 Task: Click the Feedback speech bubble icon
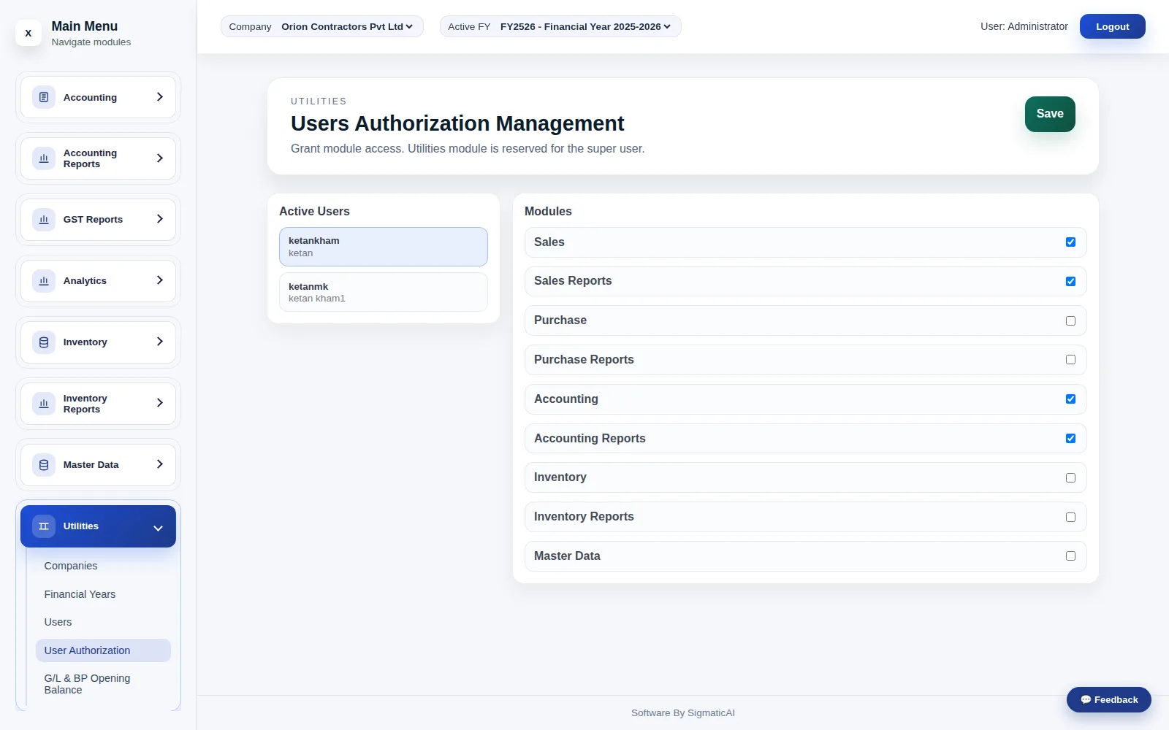tap(1086, 699)
